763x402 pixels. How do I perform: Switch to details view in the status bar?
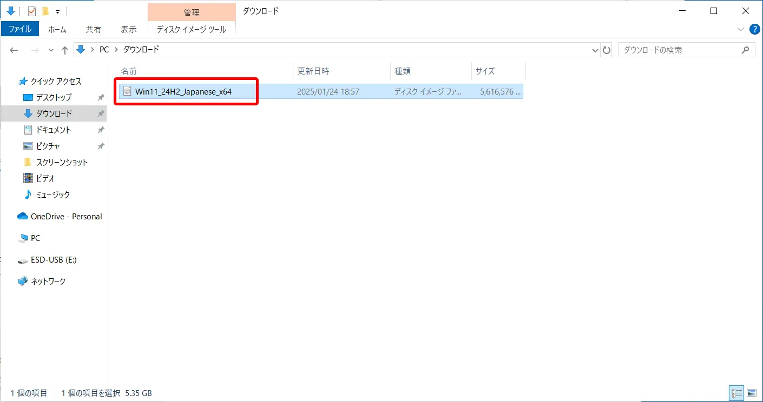(736, 393)
